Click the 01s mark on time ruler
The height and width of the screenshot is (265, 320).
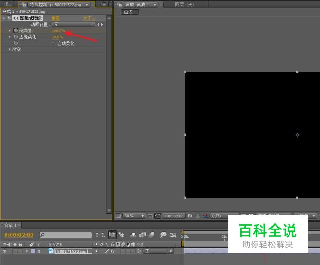tap(224, 237)
